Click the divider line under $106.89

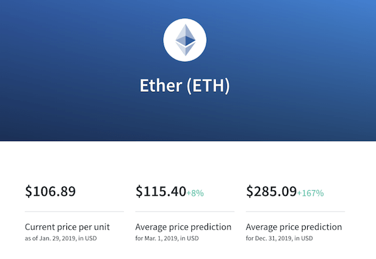75,211
